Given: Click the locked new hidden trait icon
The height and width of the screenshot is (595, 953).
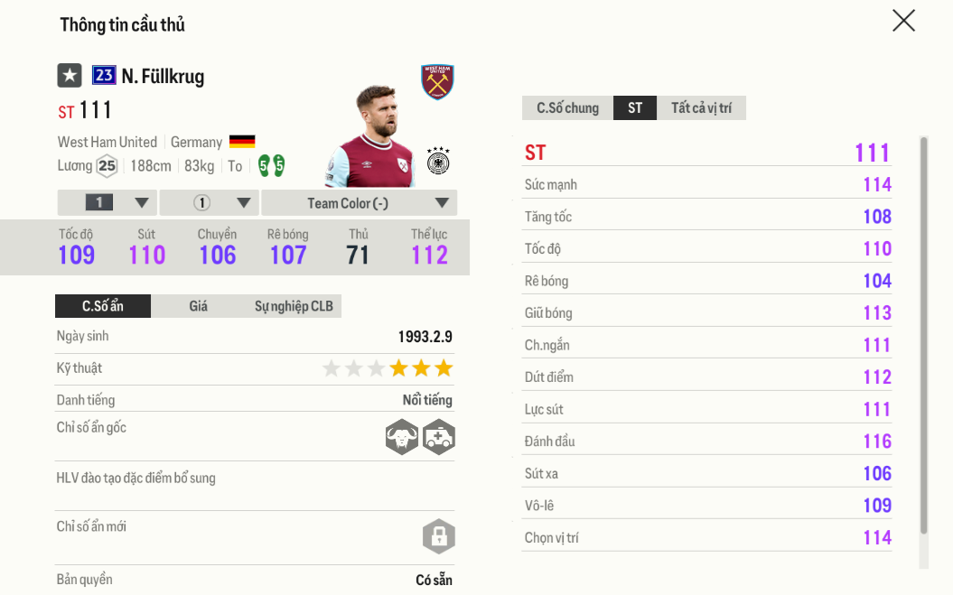Looking at the screenshot, I should click(x=439, y=536).
